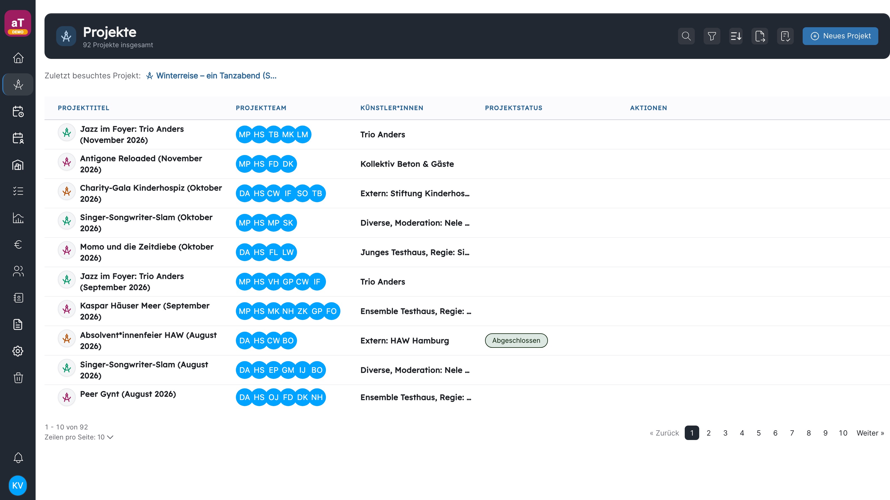Click FO team badge in Kaspar Häuser Meer row
The height and width of the screenshot is (500, 890).
[331, 311]
